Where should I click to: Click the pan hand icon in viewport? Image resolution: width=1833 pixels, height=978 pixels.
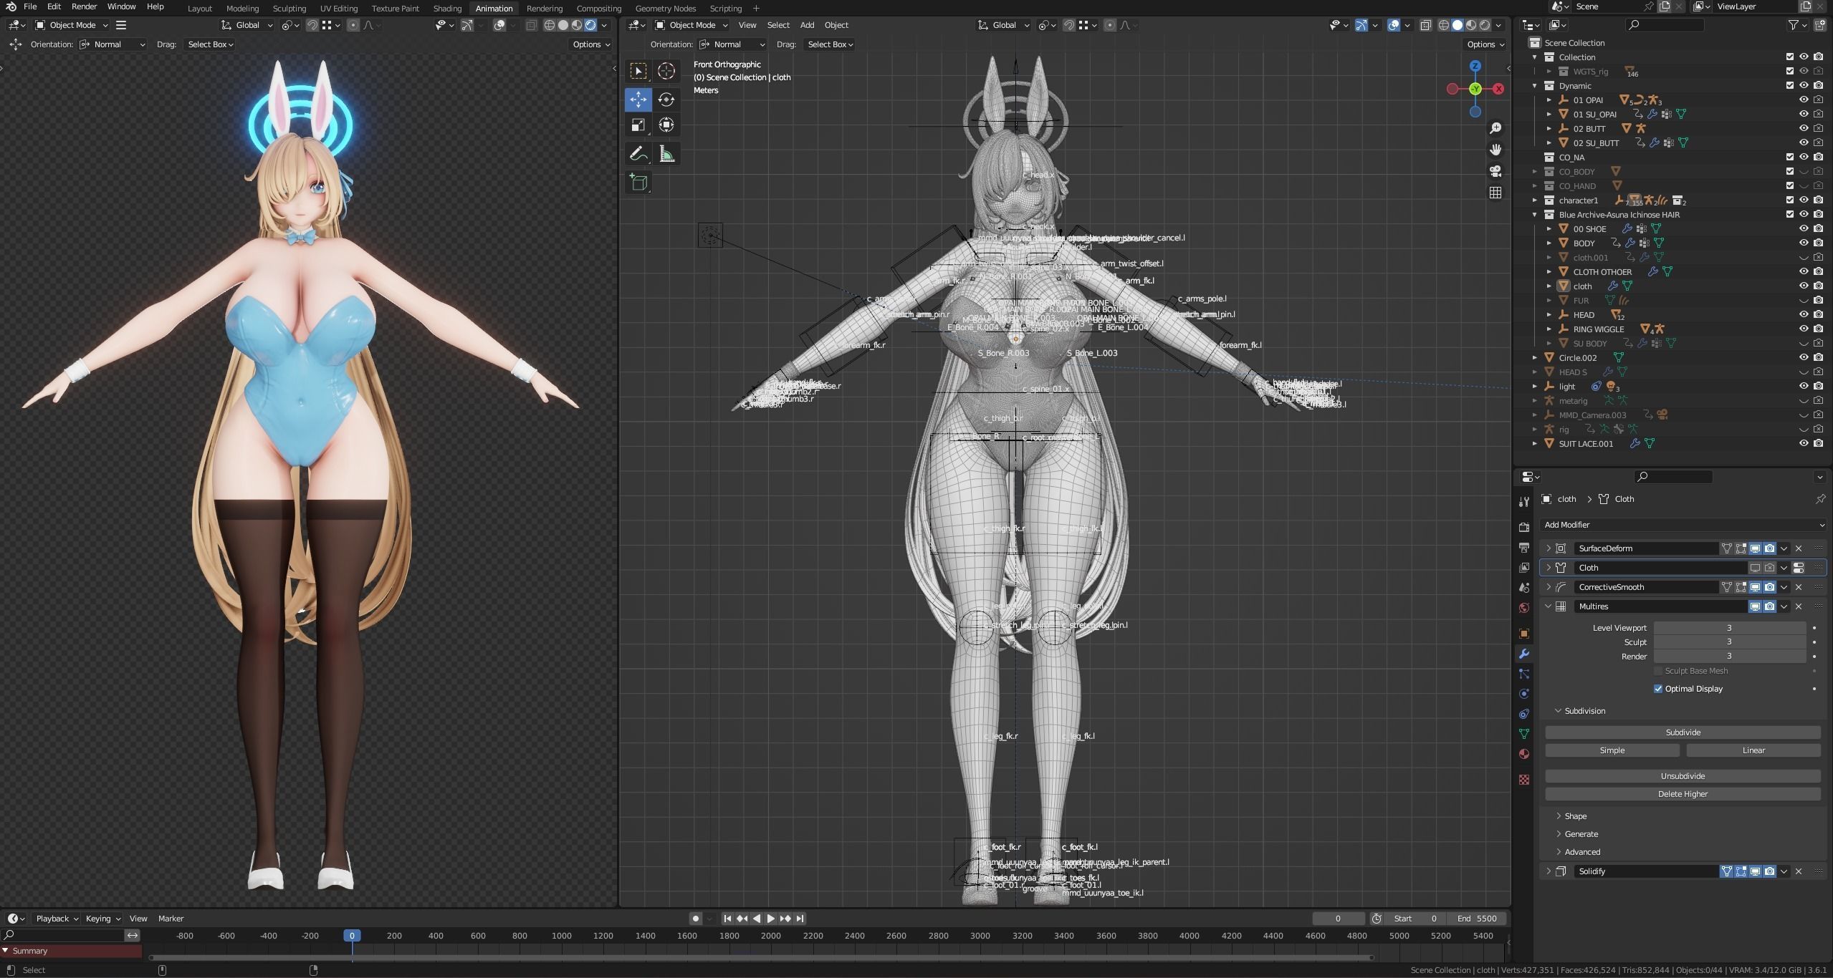(x=1495, y=150)
